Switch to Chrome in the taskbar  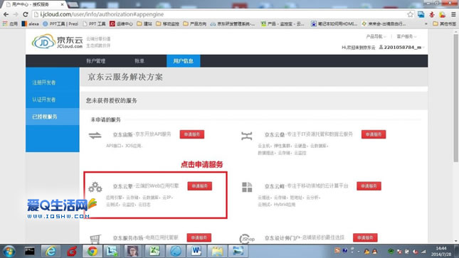(x=93, y=251)
